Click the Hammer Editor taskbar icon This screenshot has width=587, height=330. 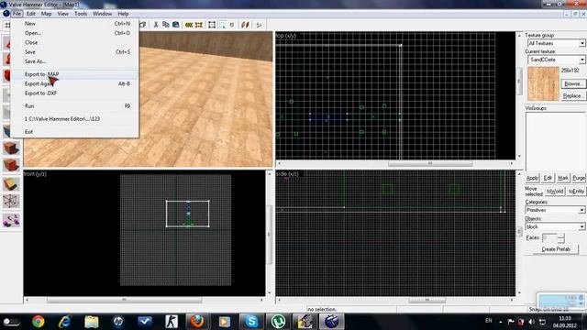coord(331,322)
